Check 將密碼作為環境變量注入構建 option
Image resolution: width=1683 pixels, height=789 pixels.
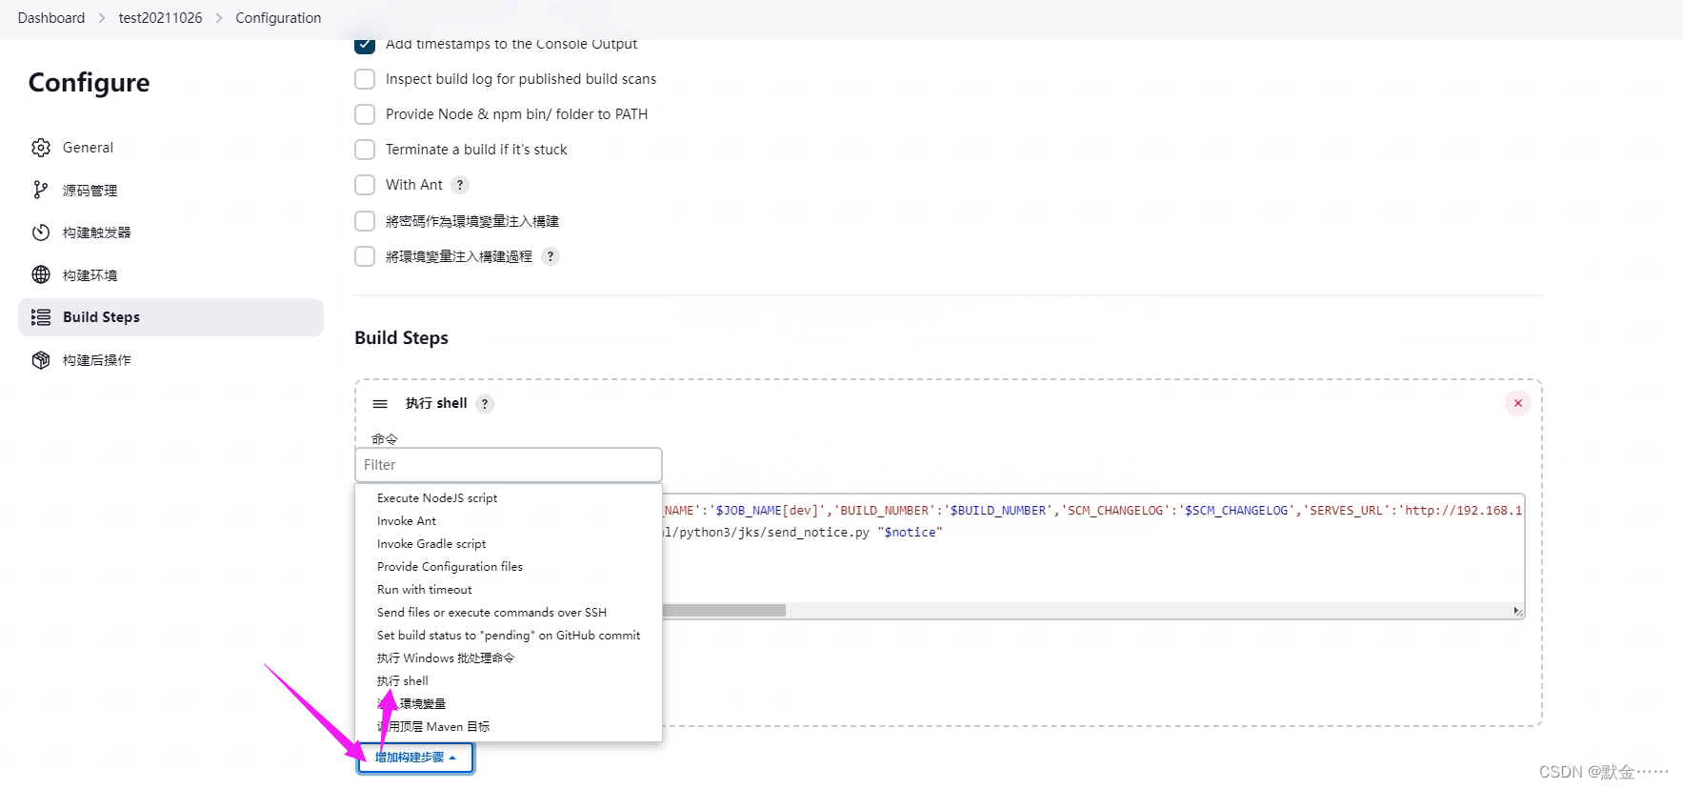click(x=365, y=221)
